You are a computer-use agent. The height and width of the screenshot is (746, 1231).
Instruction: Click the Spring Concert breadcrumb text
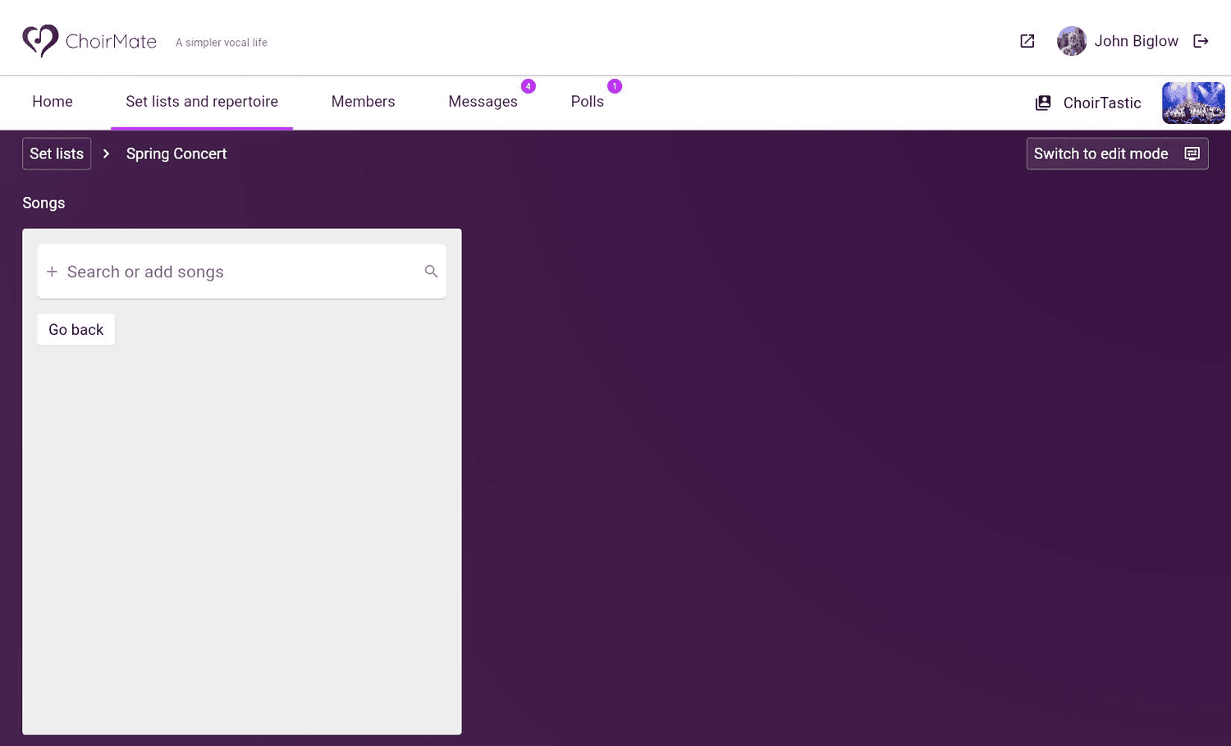176,153
